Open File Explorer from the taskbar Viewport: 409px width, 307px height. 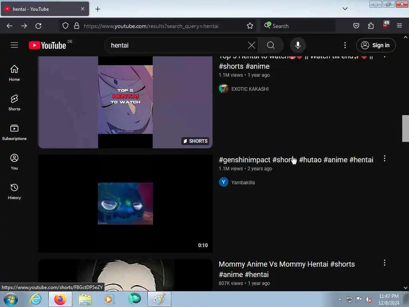point(85,299)
